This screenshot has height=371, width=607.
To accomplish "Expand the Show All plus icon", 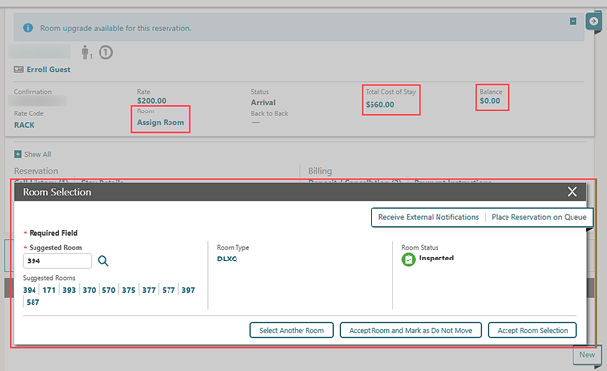I will click(18, 154).
